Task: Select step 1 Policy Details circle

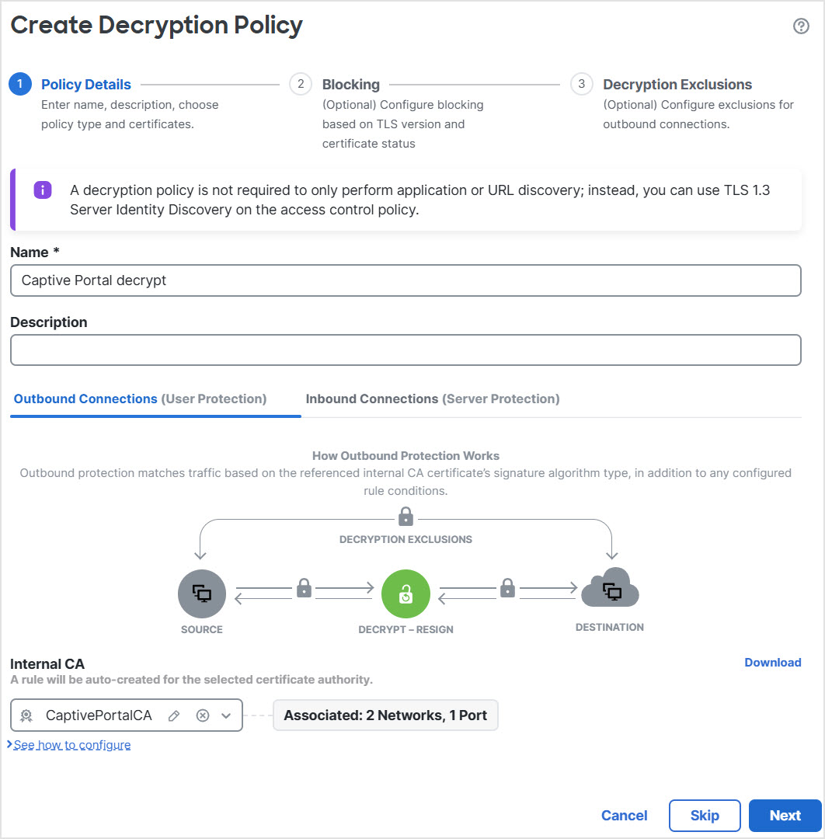Action: click(19, 84)
